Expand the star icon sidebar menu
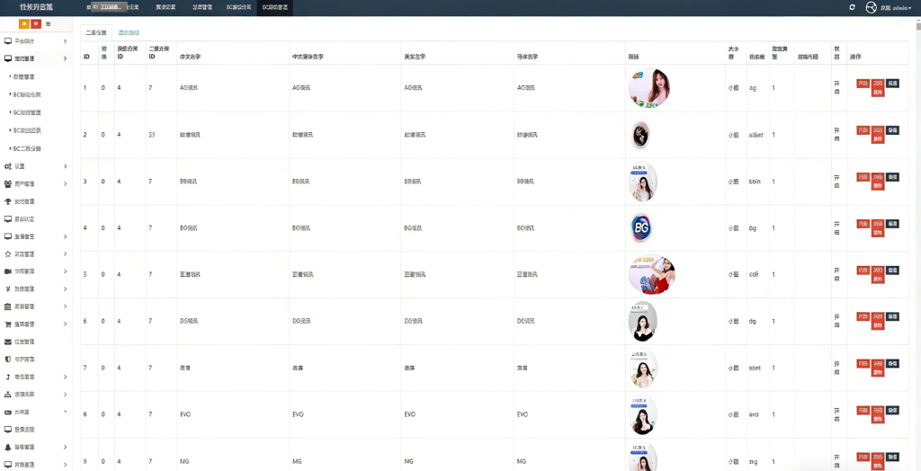 tap(36, 253)
